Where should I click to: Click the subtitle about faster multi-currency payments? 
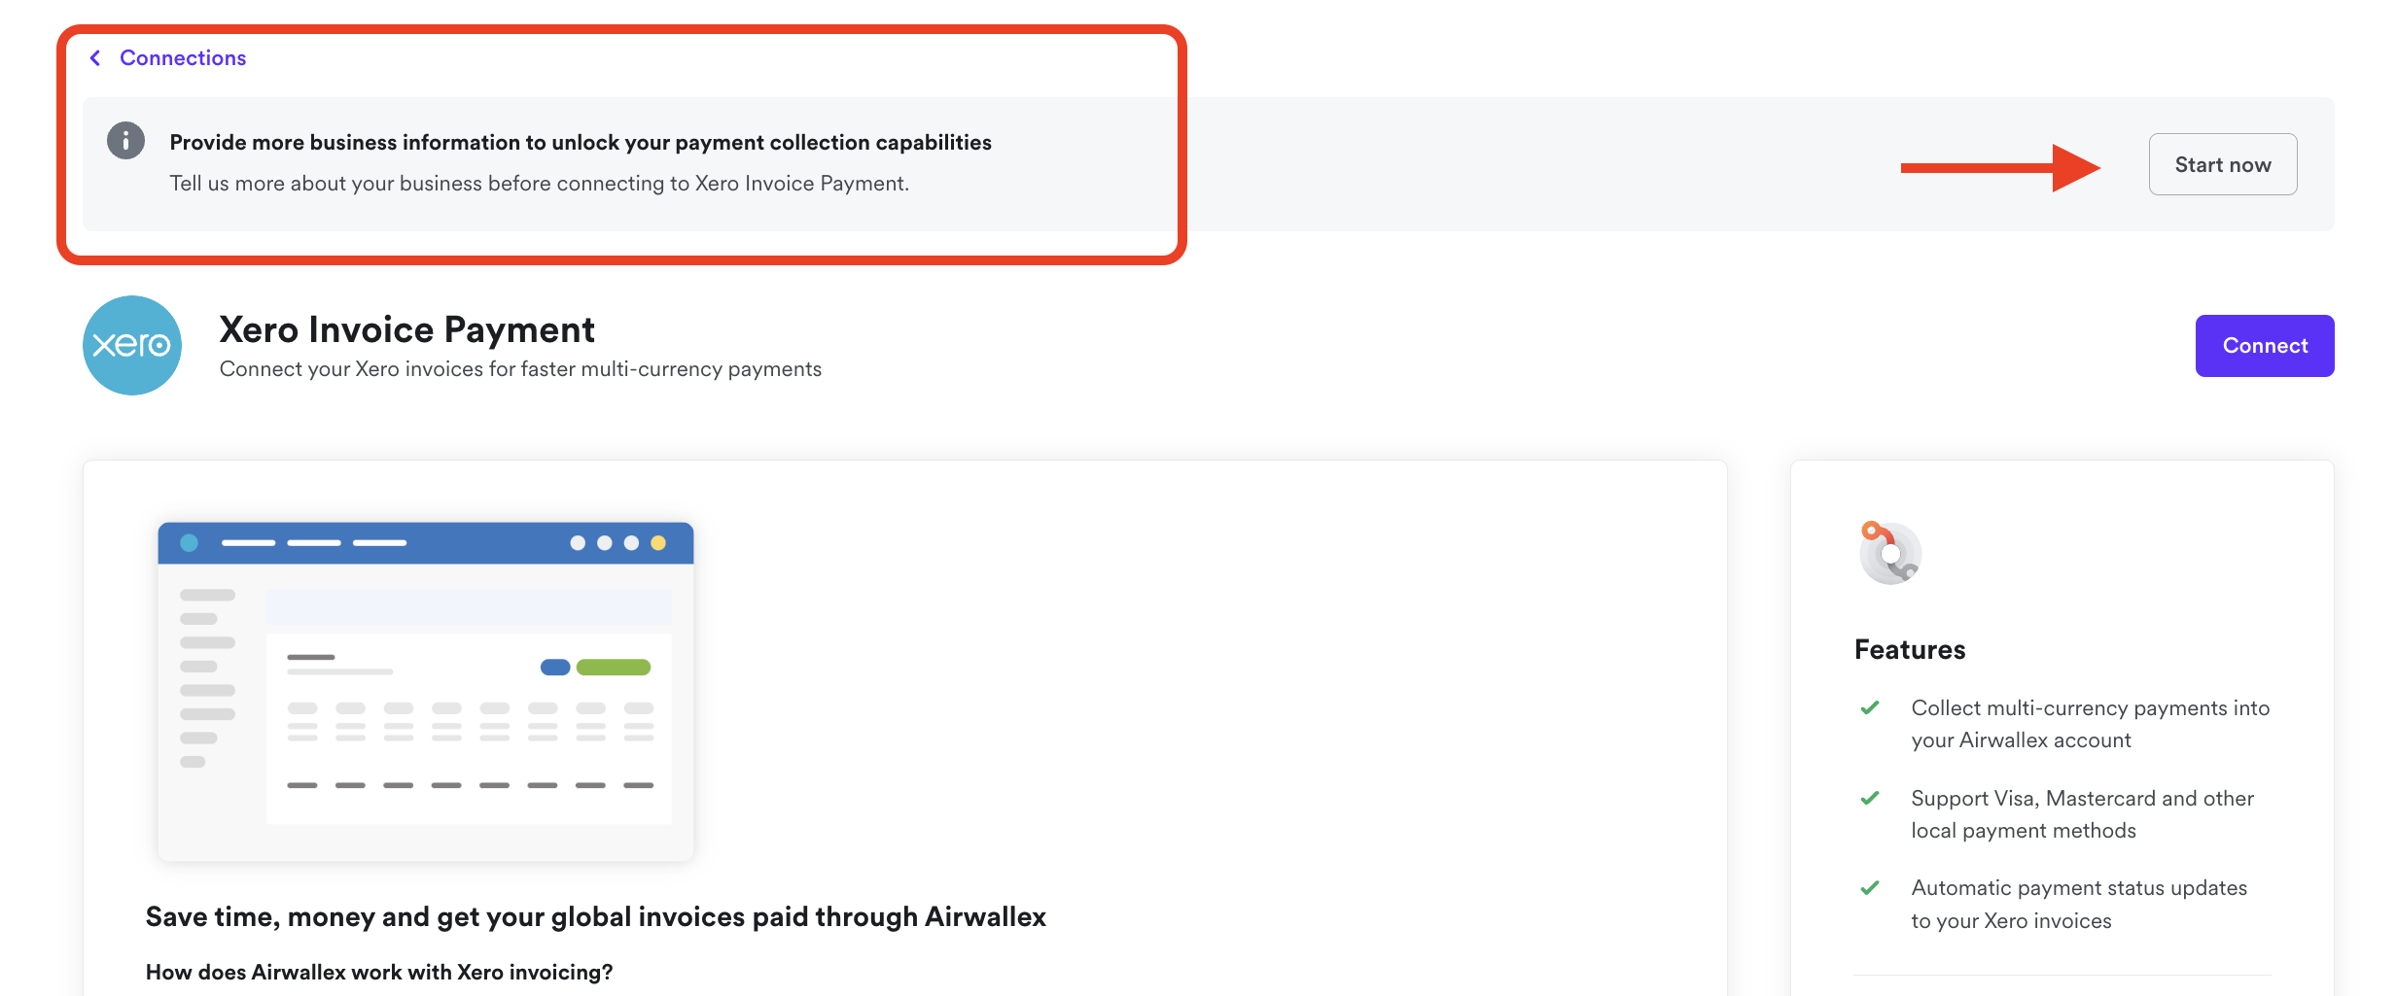coord(520,369)
